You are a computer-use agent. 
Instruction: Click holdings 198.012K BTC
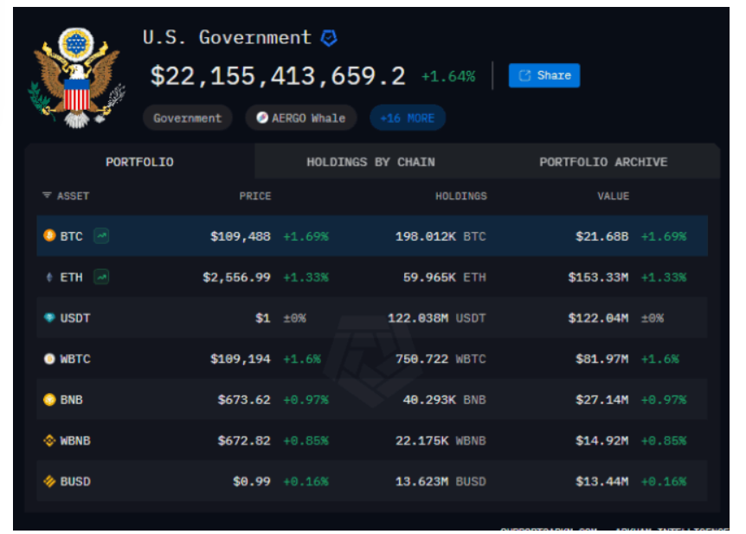click(x=441, y=236)
